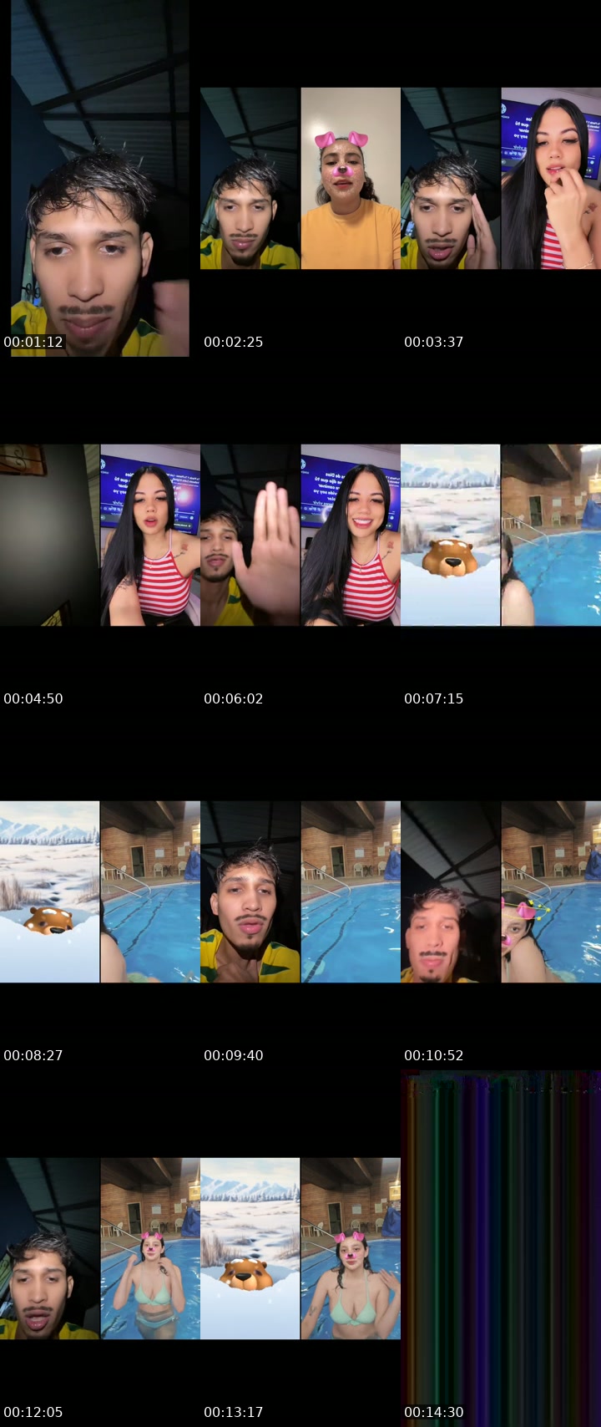Image resolution: width=601 pixels, height=1427 pixels.
Task: Click the 00:03:37 timestamp label
Action: tap(434, 342)
